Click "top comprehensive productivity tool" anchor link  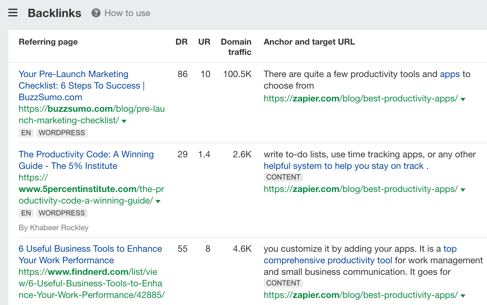tap(328, 260)
